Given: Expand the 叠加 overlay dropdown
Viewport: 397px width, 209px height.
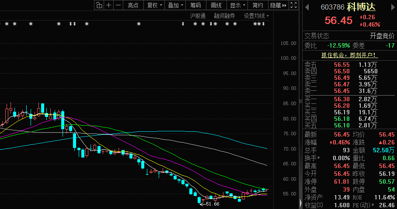Looking at the screenshot, I should 175,5.
